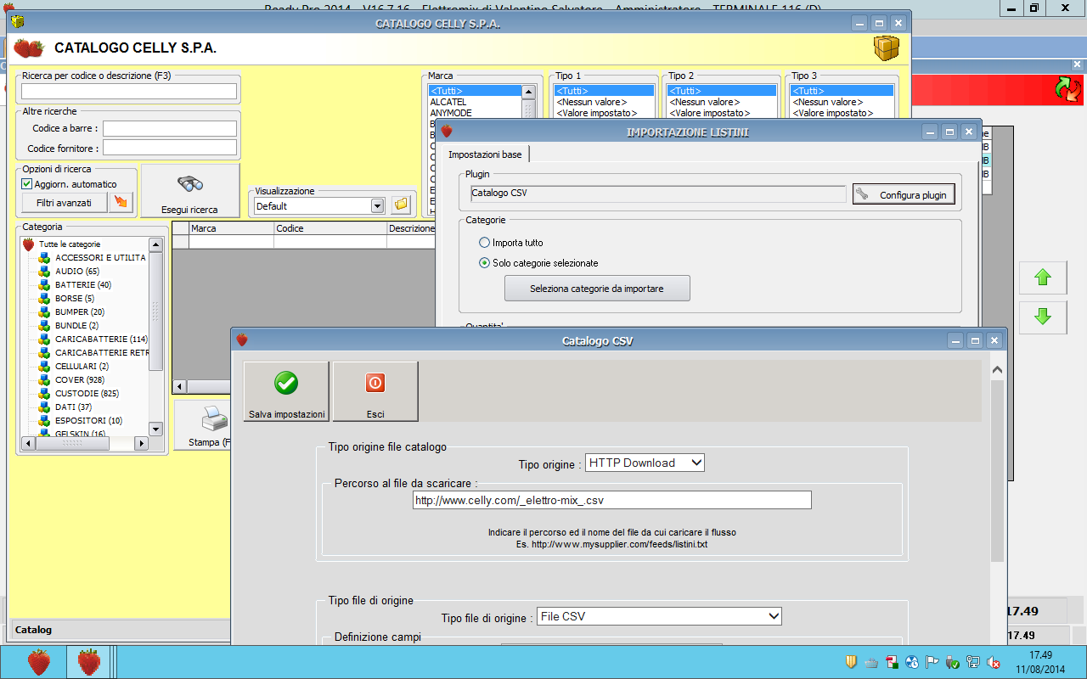The width and height of the screenshot is (1087, 679).
Task: Click the Esci button in Catalogo CSV
Action: pos(375,391)
